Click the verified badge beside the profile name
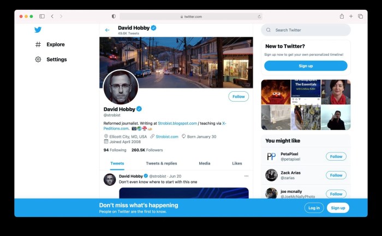The width and height of the screenshot is (382, 236). coord(139,109)
